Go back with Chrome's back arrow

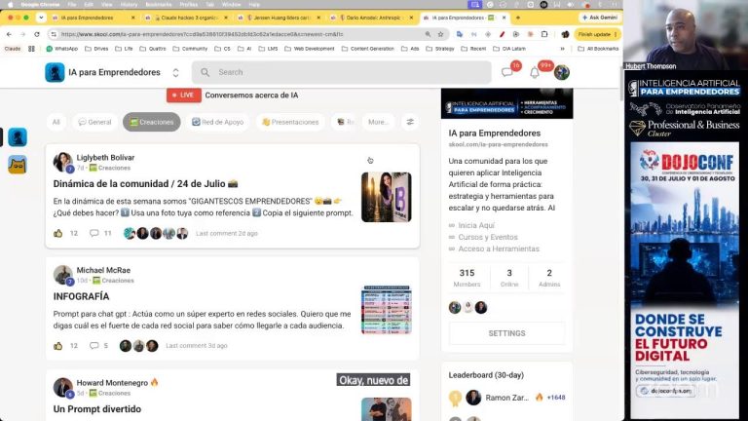tap(9, 34)
